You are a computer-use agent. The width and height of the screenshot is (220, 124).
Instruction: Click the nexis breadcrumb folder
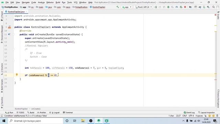(x=67, y=7)
